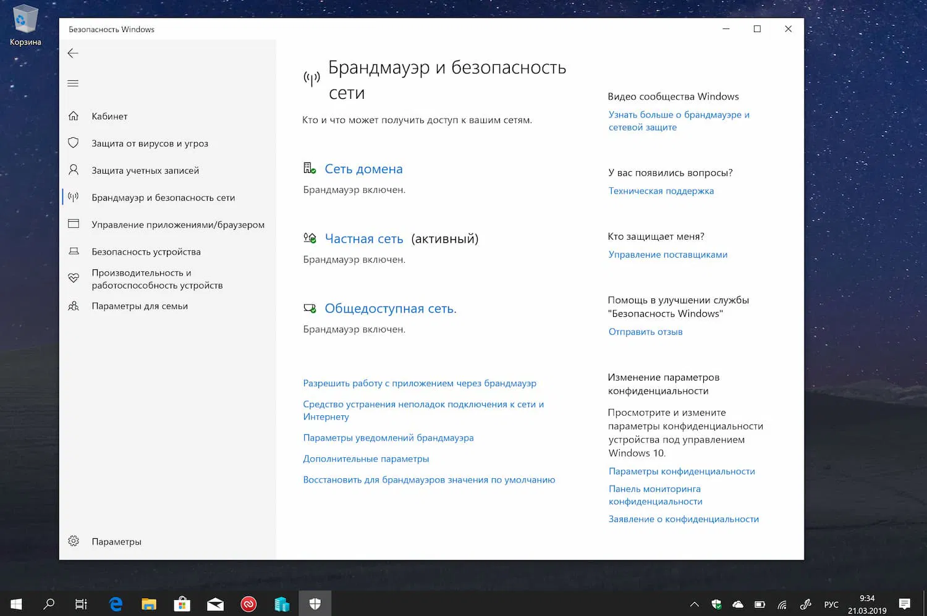Open Защита учетных записей section
Screen dimensions: 927x616
point(145,170)
